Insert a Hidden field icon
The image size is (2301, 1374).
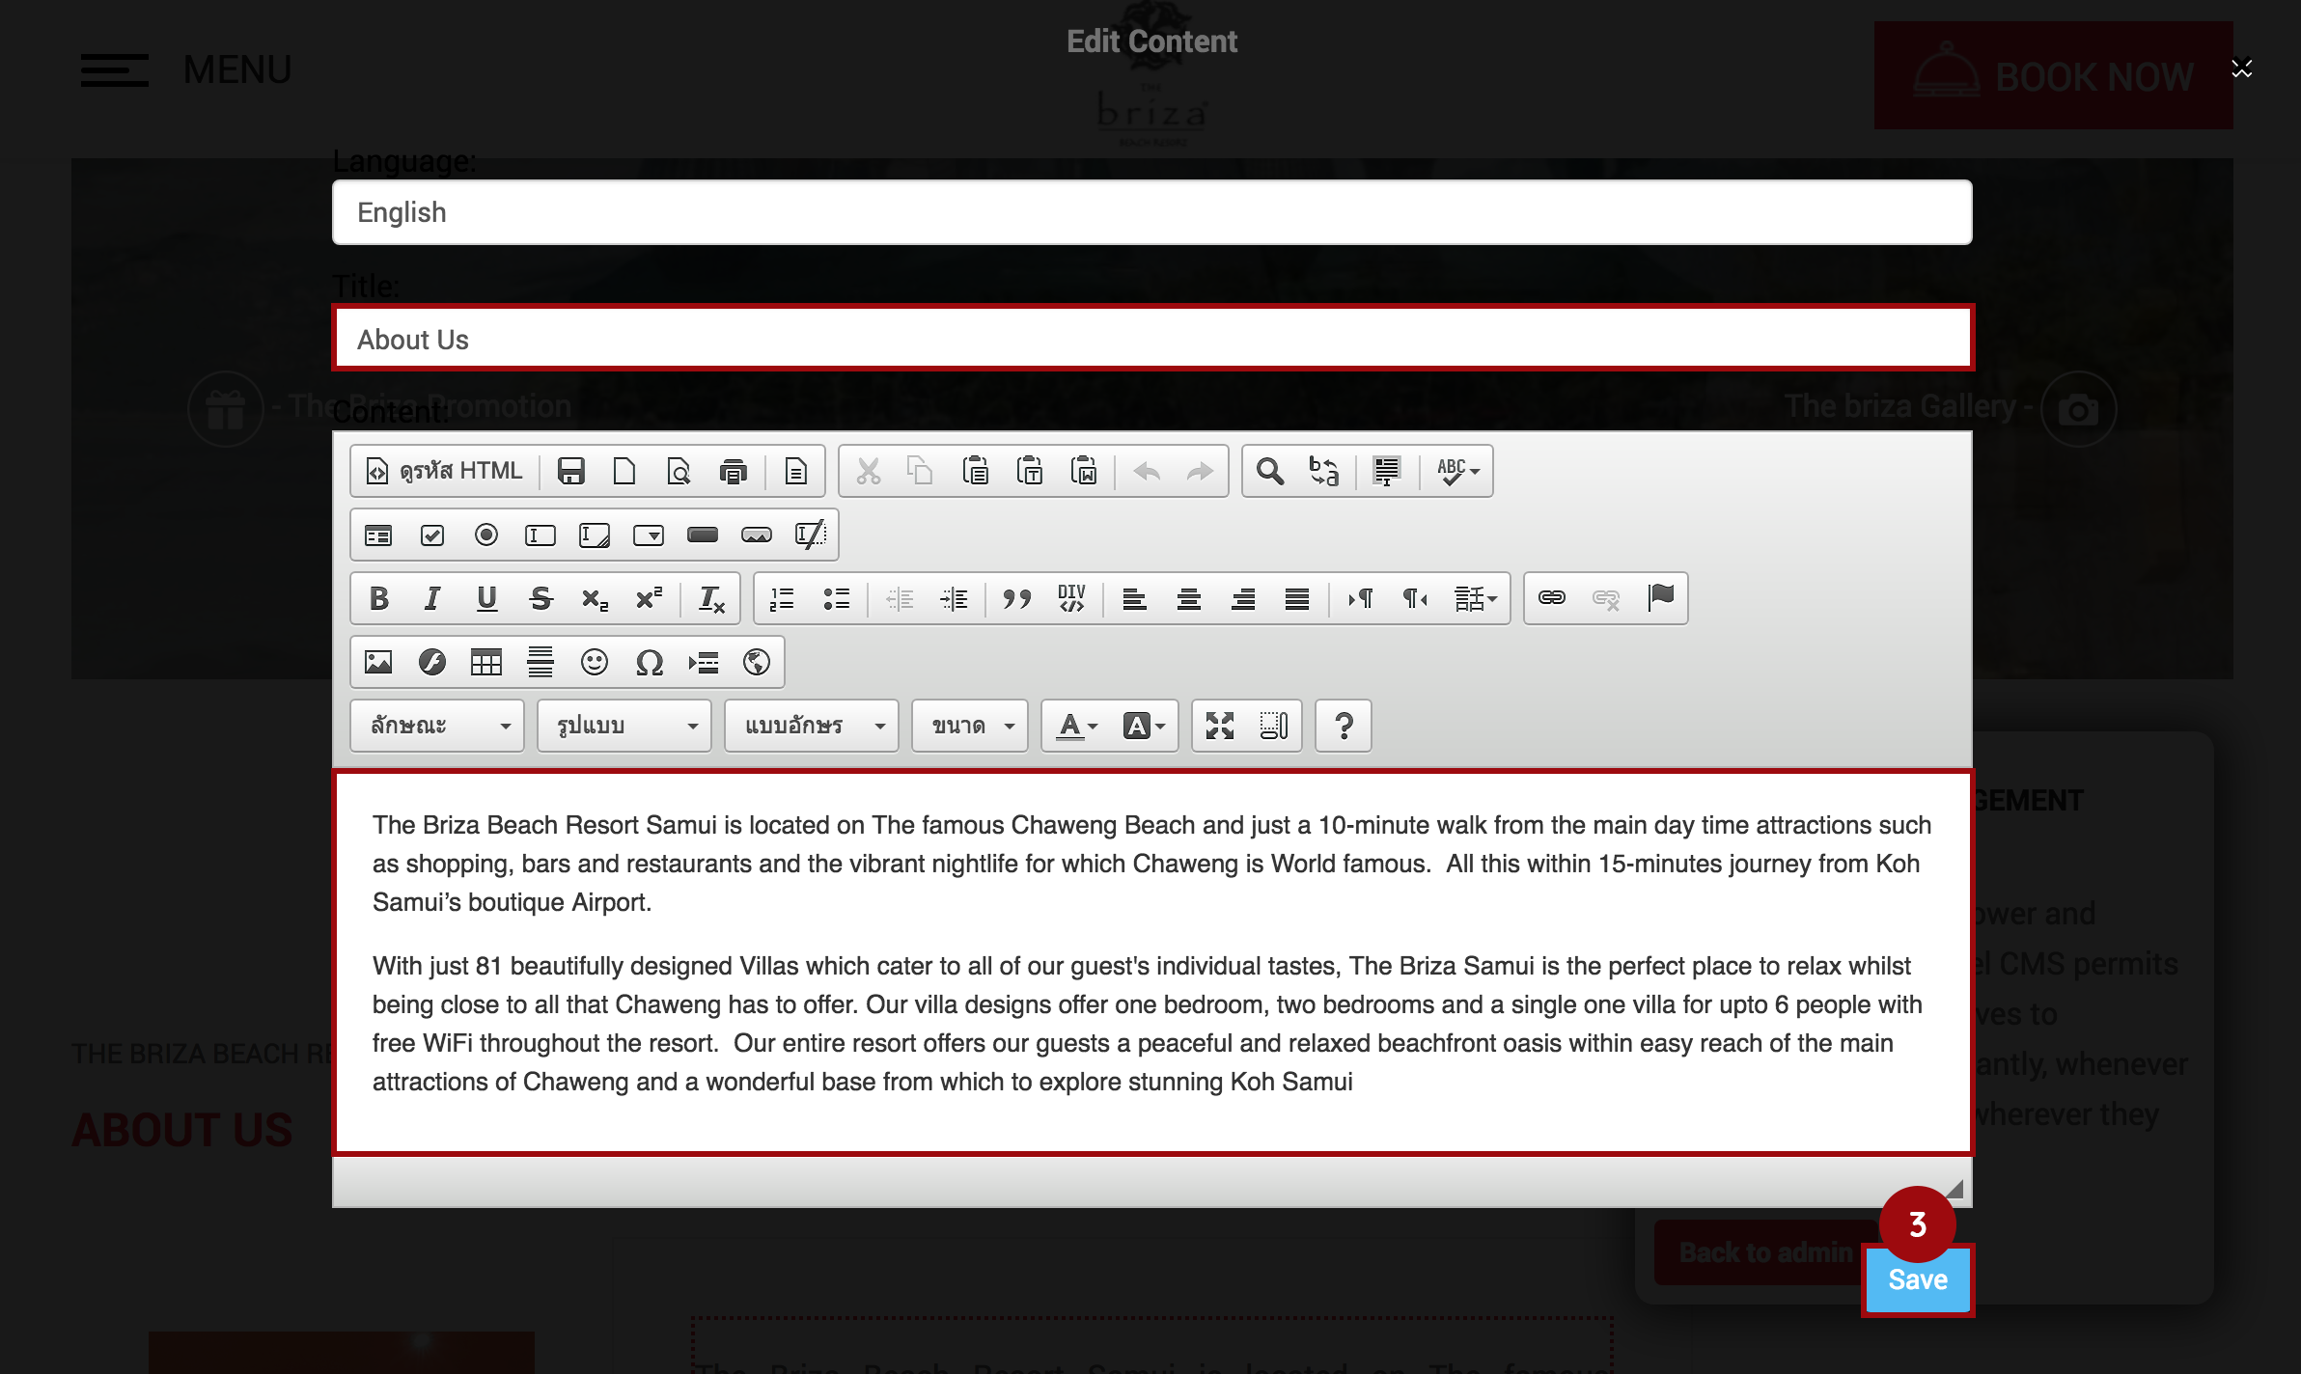[811, 535]
